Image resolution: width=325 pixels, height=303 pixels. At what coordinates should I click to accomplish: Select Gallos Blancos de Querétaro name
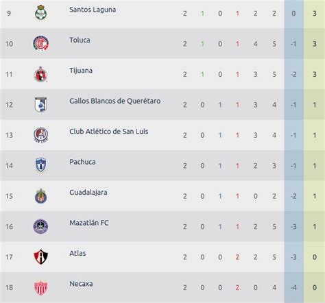[115, 101]
